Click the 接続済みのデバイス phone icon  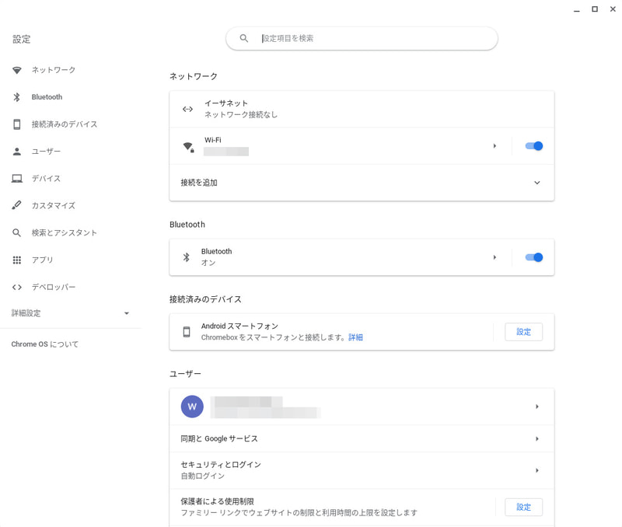coord(17,124)
